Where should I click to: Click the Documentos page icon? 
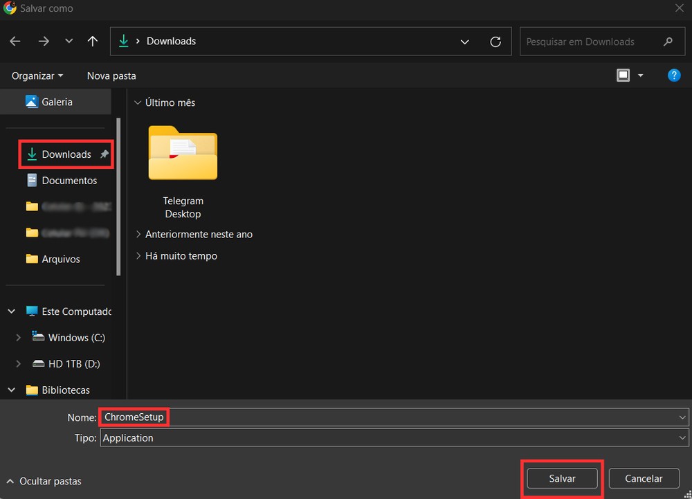pos(32,180)
